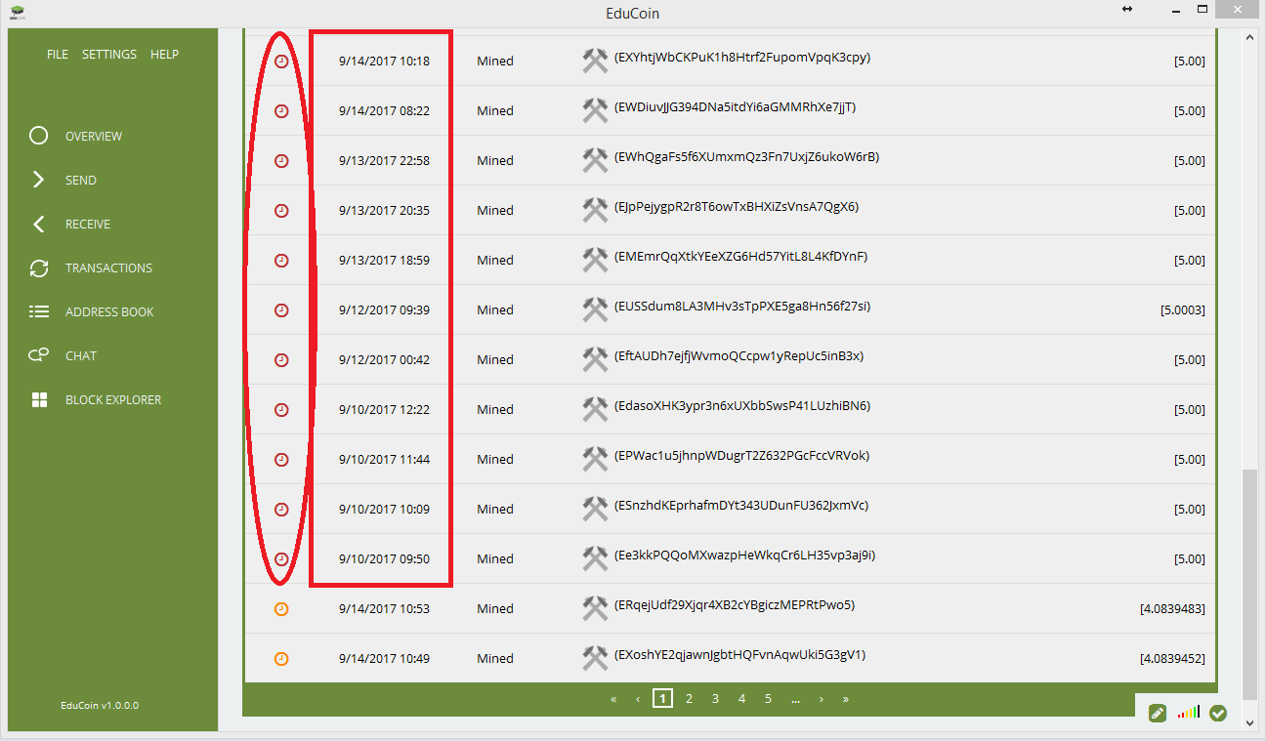The width and height of the screenshot is (1266, 741).
Task: Click the date 9/10/2017 09:50
Action: [x=384, y=558]
